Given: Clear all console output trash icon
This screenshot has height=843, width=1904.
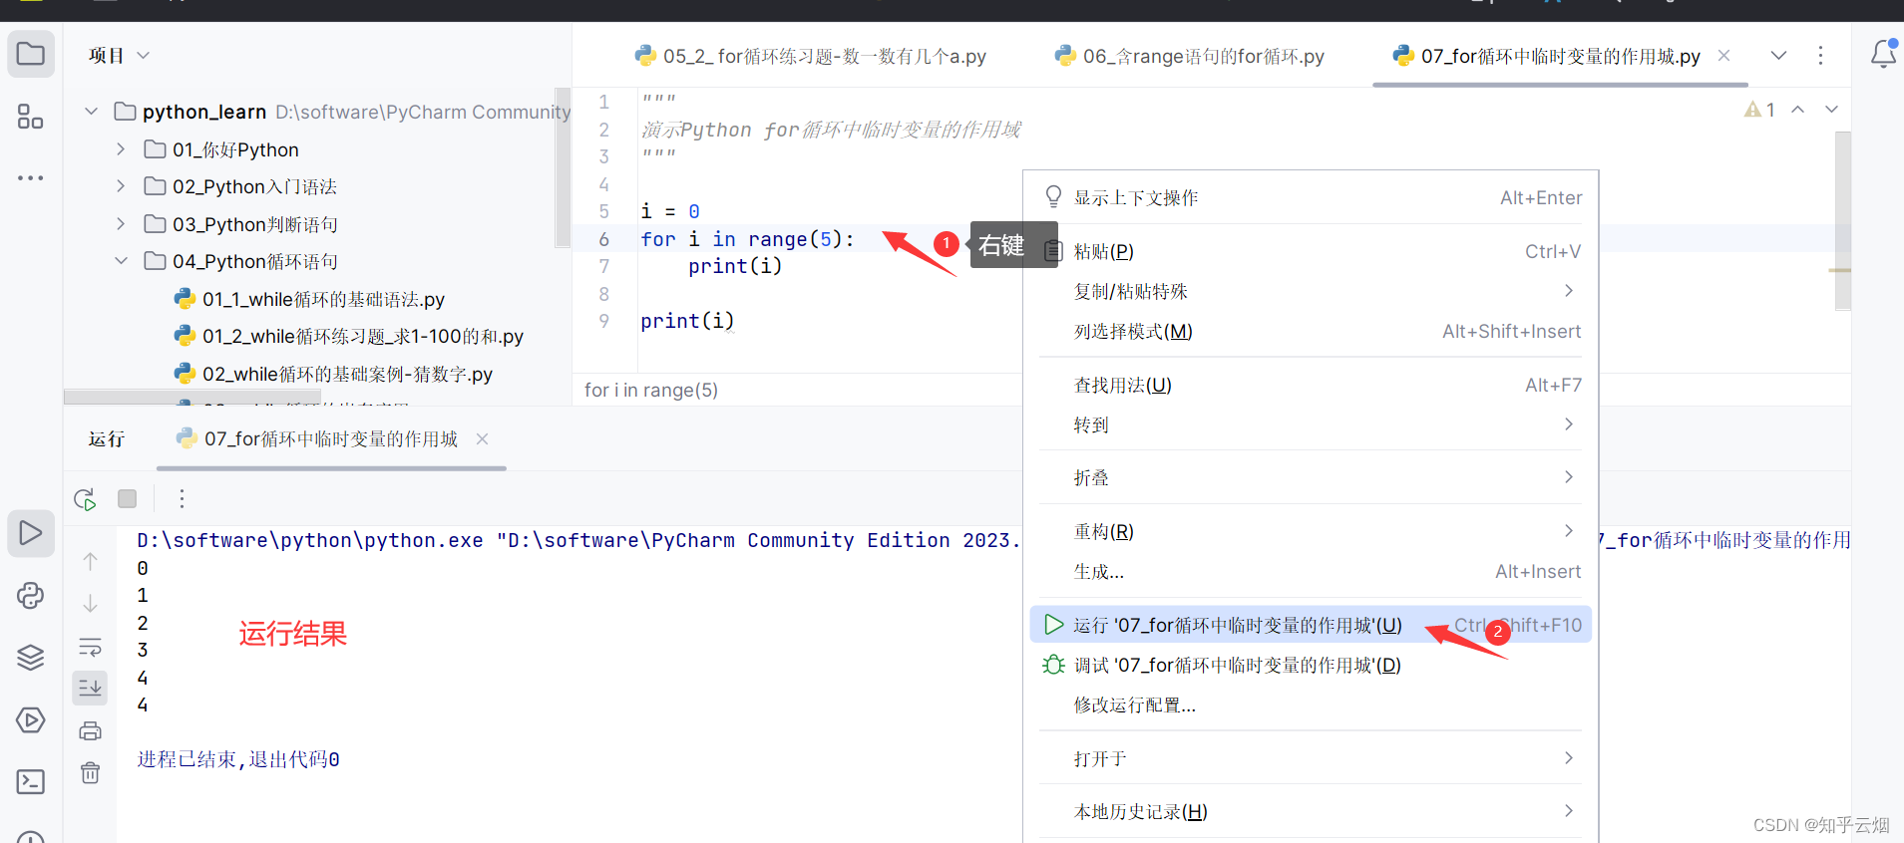Looking at the screenshot, I should coord(90,772).
